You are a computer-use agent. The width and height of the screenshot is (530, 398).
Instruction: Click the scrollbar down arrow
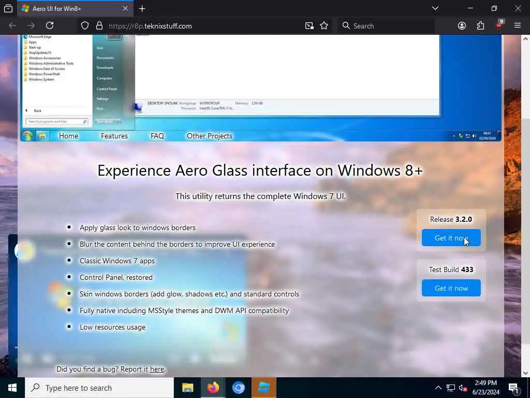point(525,373)
